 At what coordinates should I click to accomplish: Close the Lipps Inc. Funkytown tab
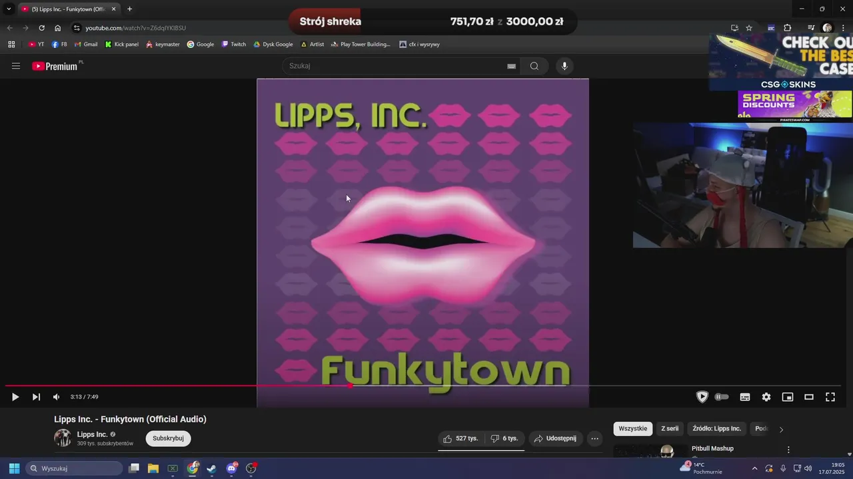coord(113,9)
